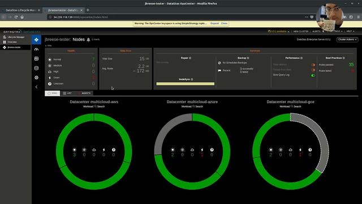Click the Performance info icon
Screen dimensions: 362x204
(301, 58)
